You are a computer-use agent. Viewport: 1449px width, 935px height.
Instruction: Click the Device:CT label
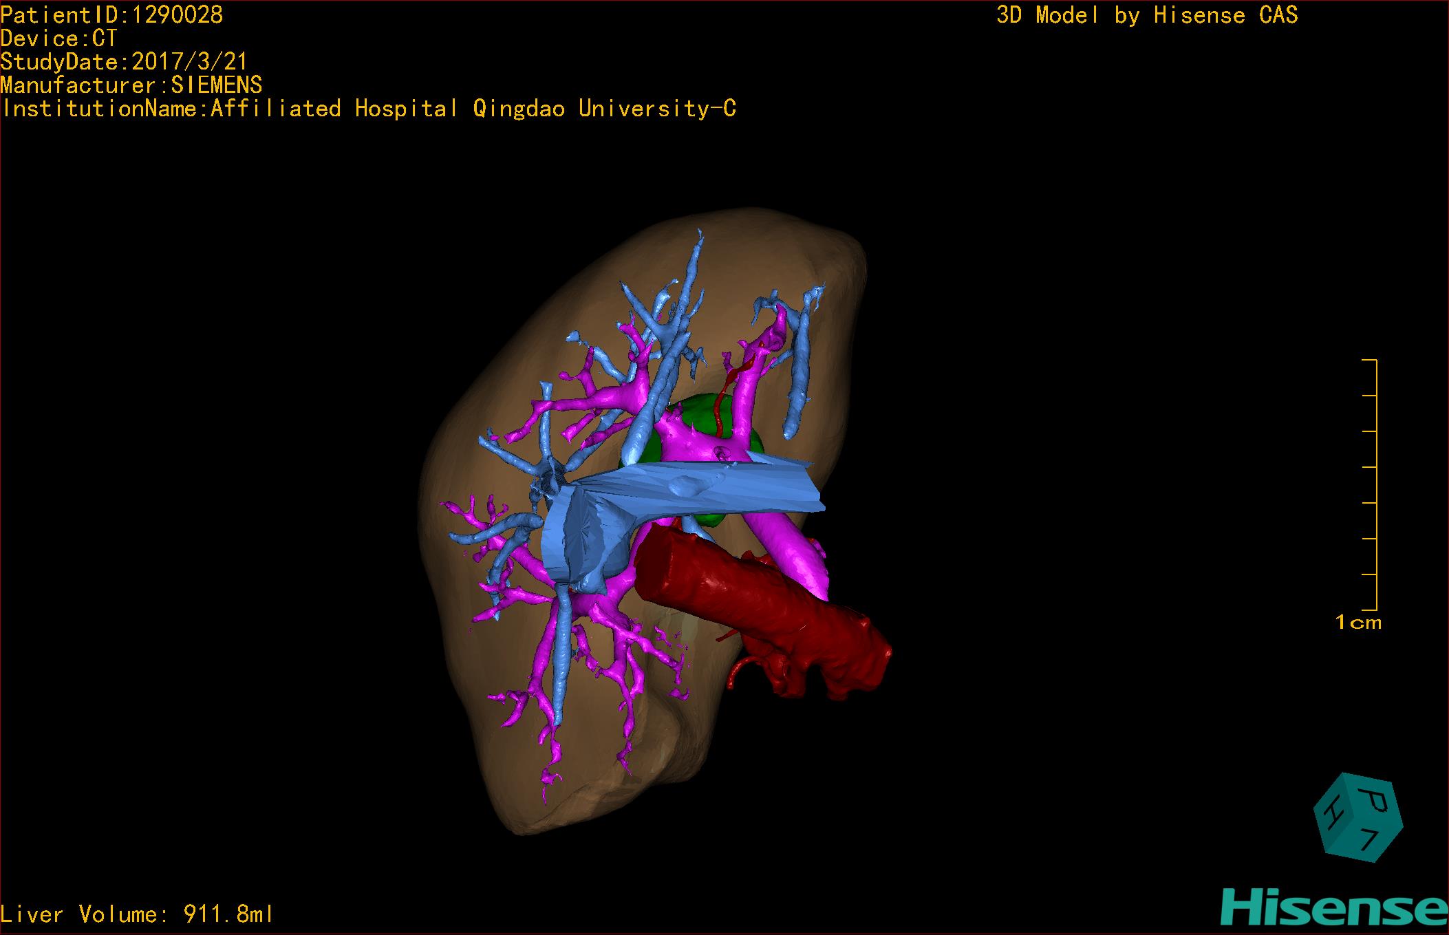[58, 39]
